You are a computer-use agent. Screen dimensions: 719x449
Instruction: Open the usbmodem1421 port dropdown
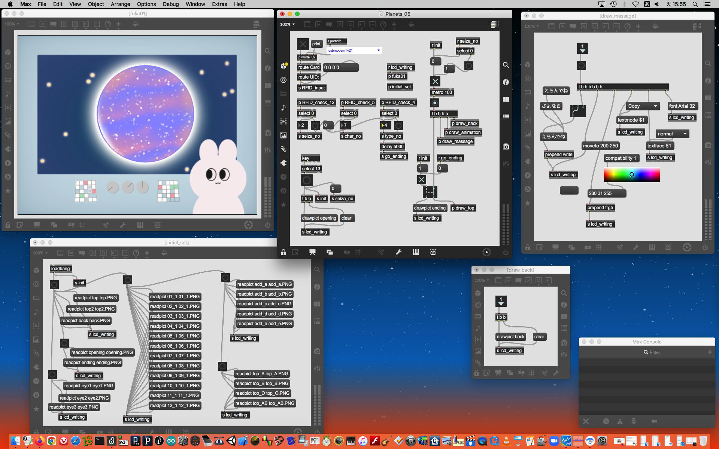(379, 50)
